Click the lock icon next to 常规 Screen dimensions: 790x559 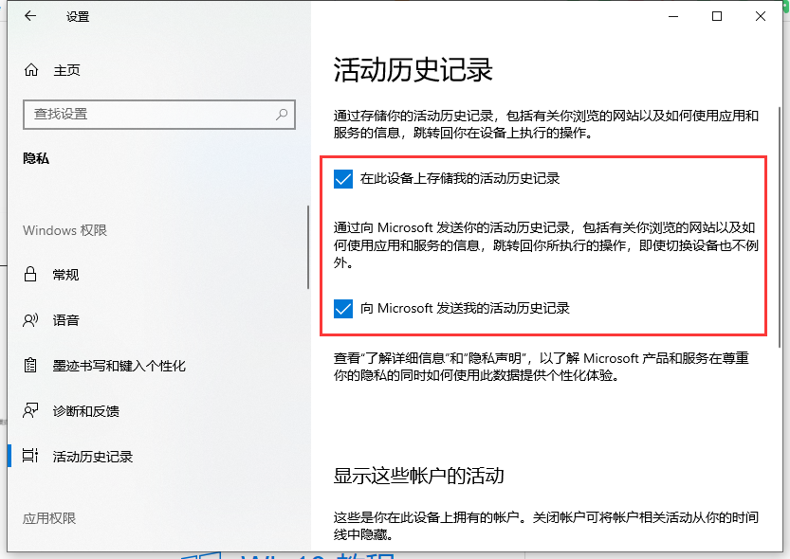(32, 275)
